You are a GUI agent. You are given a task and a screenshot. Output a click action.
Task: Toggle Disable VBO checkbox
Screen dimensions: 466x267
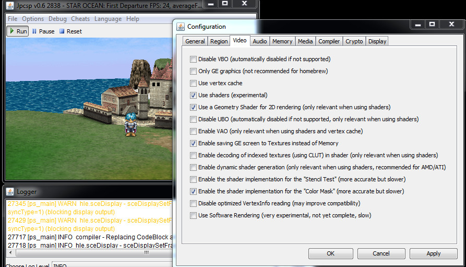click(x=194, y=59)
